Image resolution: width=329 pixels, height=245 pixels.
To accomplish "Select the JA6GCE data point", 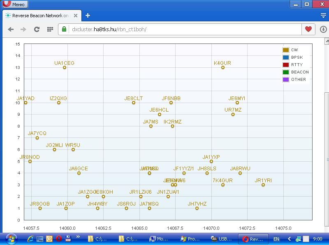I will click(79, 173).
